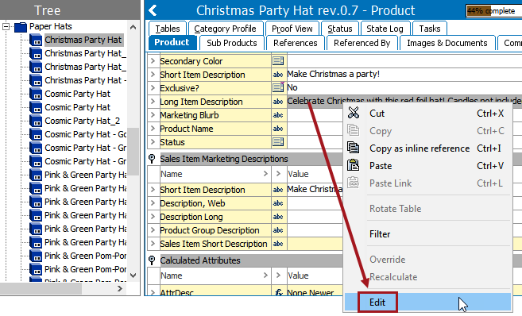
Task: Click the fx icon beside AttrDesc
Action: click(279, 292)
